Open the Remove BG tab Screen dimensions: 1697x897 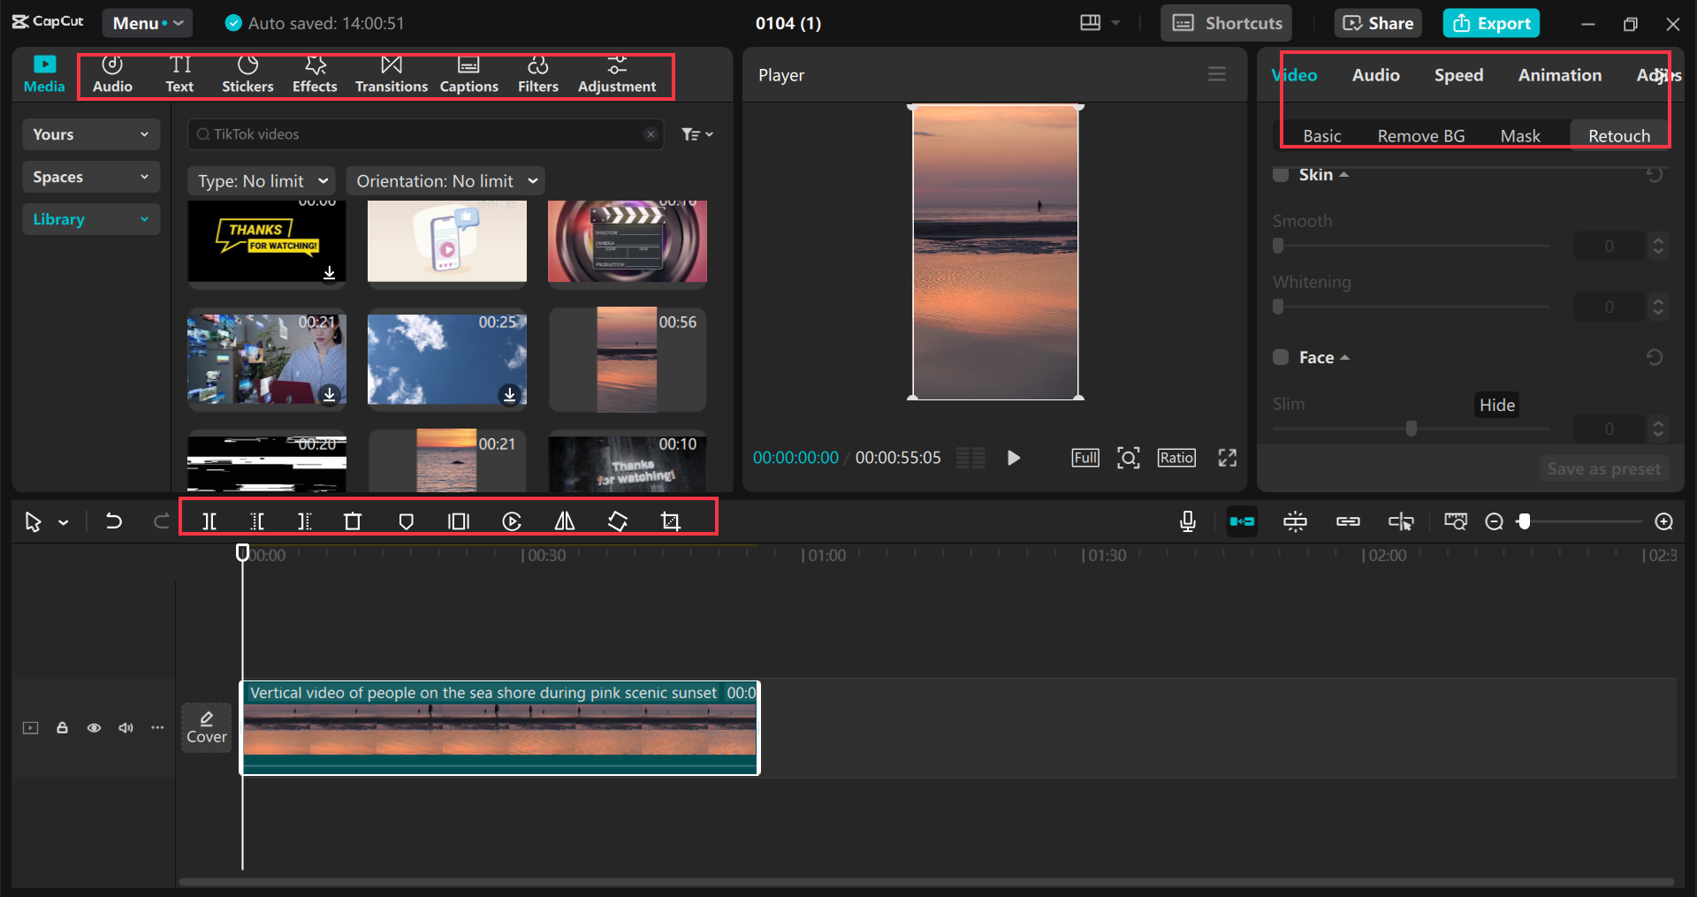point(1420,134)
